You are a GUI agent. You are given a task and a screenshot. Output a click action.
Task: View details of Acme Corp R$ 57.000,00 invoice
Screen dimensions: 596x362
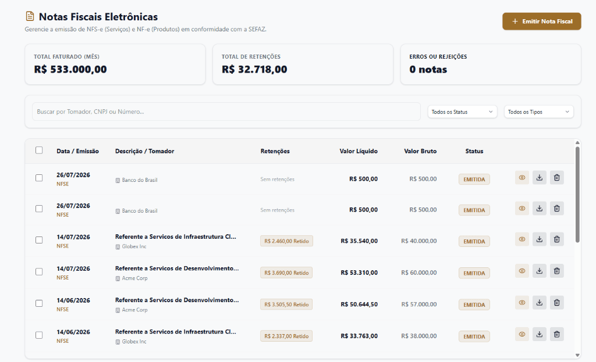coord(522,303)
